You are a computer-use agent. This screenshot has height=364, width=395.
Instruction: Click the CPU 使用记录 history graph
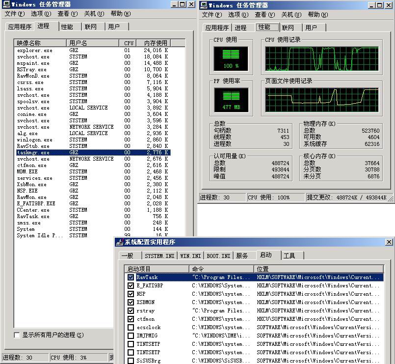coord(322,58)
